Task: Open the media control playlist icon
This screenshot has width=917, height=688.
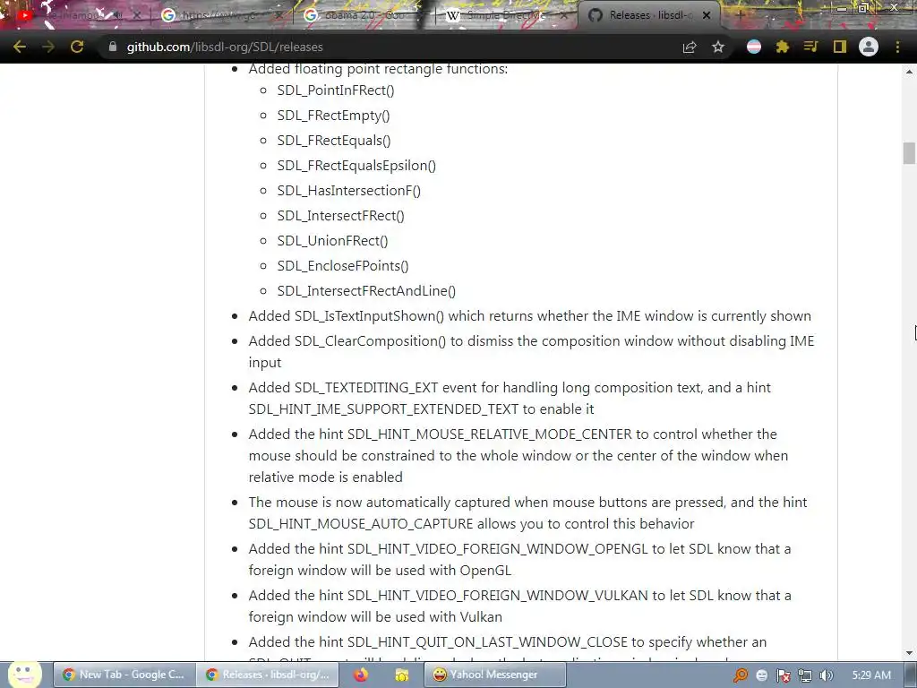Action: click(x=810, y=47)
